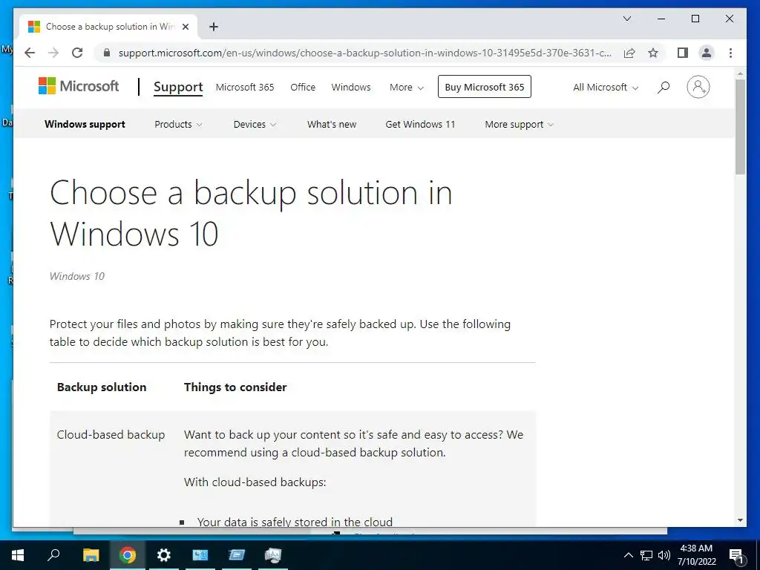Click the search magnifier on Microsoft site
This screenshot has height=570, width=760.
point(664,88)
